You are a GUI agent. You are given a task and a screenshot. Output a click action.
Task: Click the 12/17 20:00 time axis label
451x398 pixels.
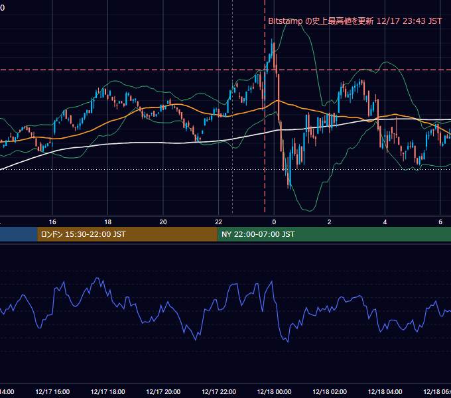tap(163, 391)
